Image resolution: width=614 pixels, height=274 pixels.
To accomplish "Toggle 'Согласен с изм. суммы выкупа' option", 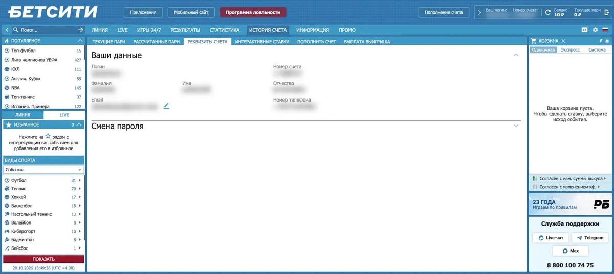I will [569, 179].
